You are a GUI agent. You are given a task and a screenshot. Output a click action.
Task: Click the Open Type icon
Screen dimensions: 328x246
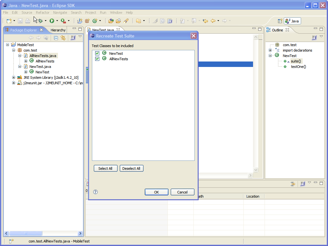click(x=111, y=21)
